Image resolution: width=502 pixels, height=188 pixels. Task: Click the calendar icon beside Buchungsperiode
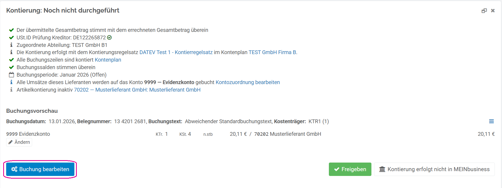point(11,75)
